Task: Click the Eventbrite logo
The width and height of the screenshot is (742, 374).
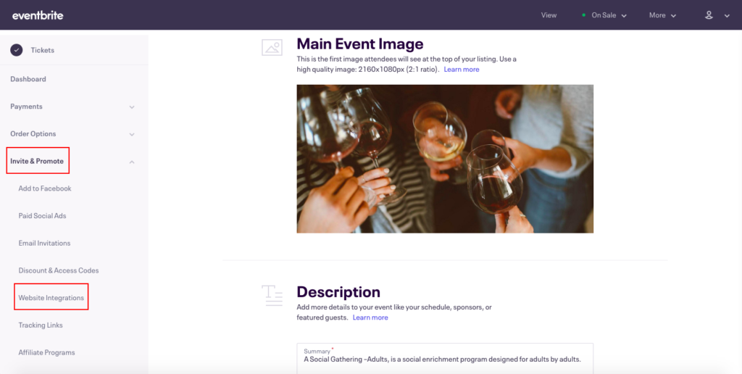Action: (x=38, y=15)
